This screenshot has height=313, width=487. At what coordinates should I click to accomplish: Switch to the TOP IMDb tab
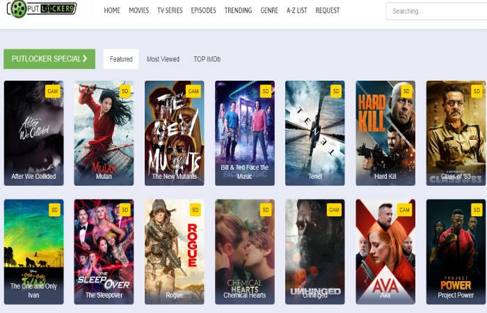click(207, 59)
